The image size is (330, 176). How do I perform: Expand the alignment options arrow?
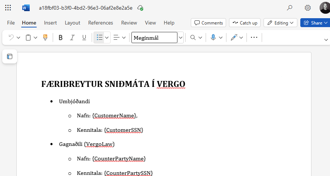click(124, 38)
